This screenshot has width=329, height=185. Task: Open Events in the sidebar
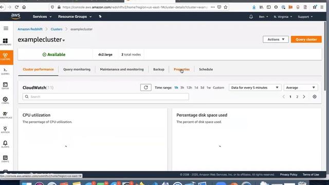(6, 159)
